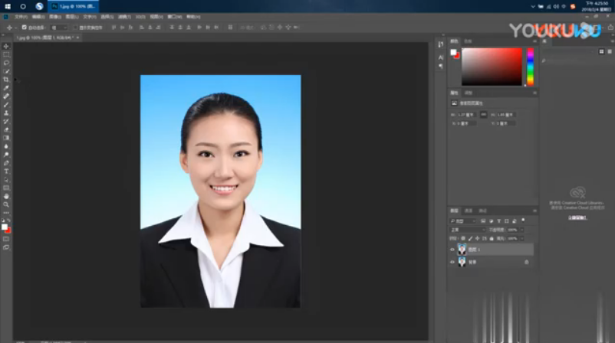Toggle the Auto-Select checkbox in options bar
The width and height of the screenshot is (615, 343).
tap(24, 27)
